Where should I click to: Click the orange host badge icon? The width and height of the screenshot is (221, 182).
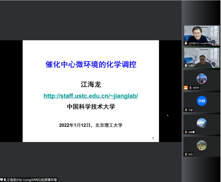click(186, 88)
